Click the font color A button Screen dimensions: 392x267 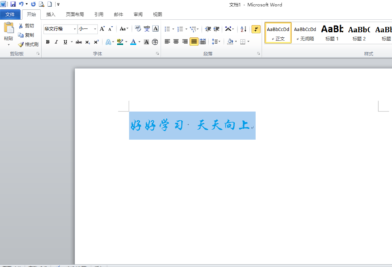point(133,42)
